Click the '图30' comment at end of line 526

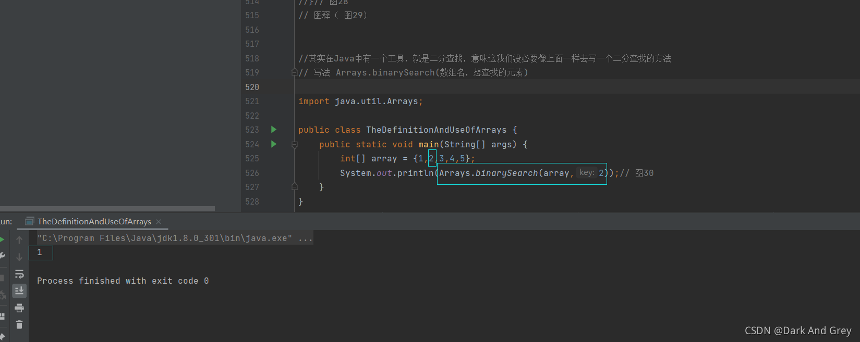[x=637, y=173]
